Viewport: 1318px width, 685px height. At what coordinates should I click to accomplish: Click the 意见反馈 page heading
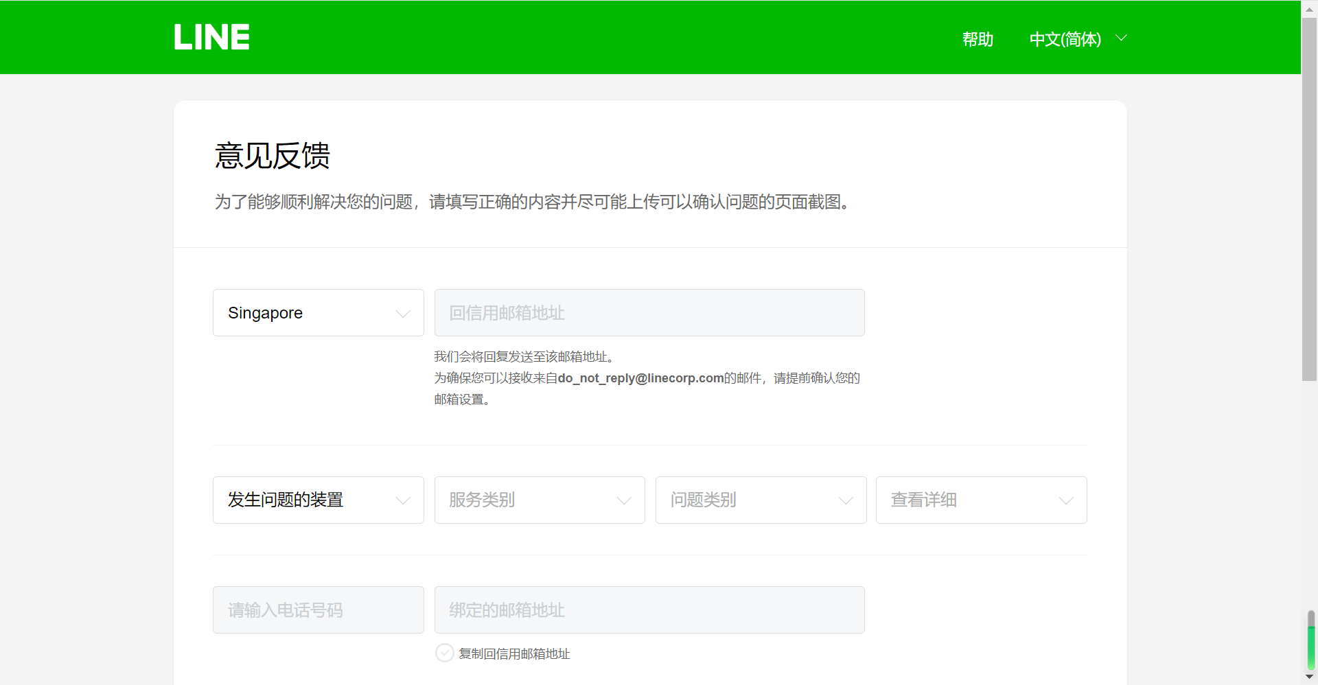point(272,156)
